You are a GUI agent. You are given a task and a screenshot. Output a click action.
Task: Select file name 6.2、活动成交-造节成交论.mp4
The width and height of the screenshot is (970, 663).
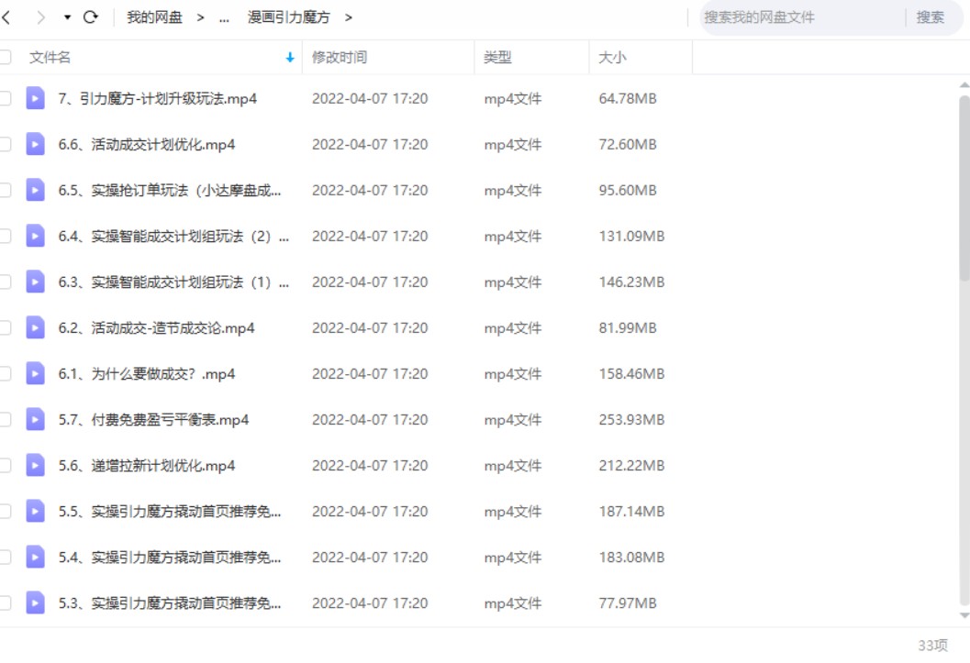click(157, 328)
